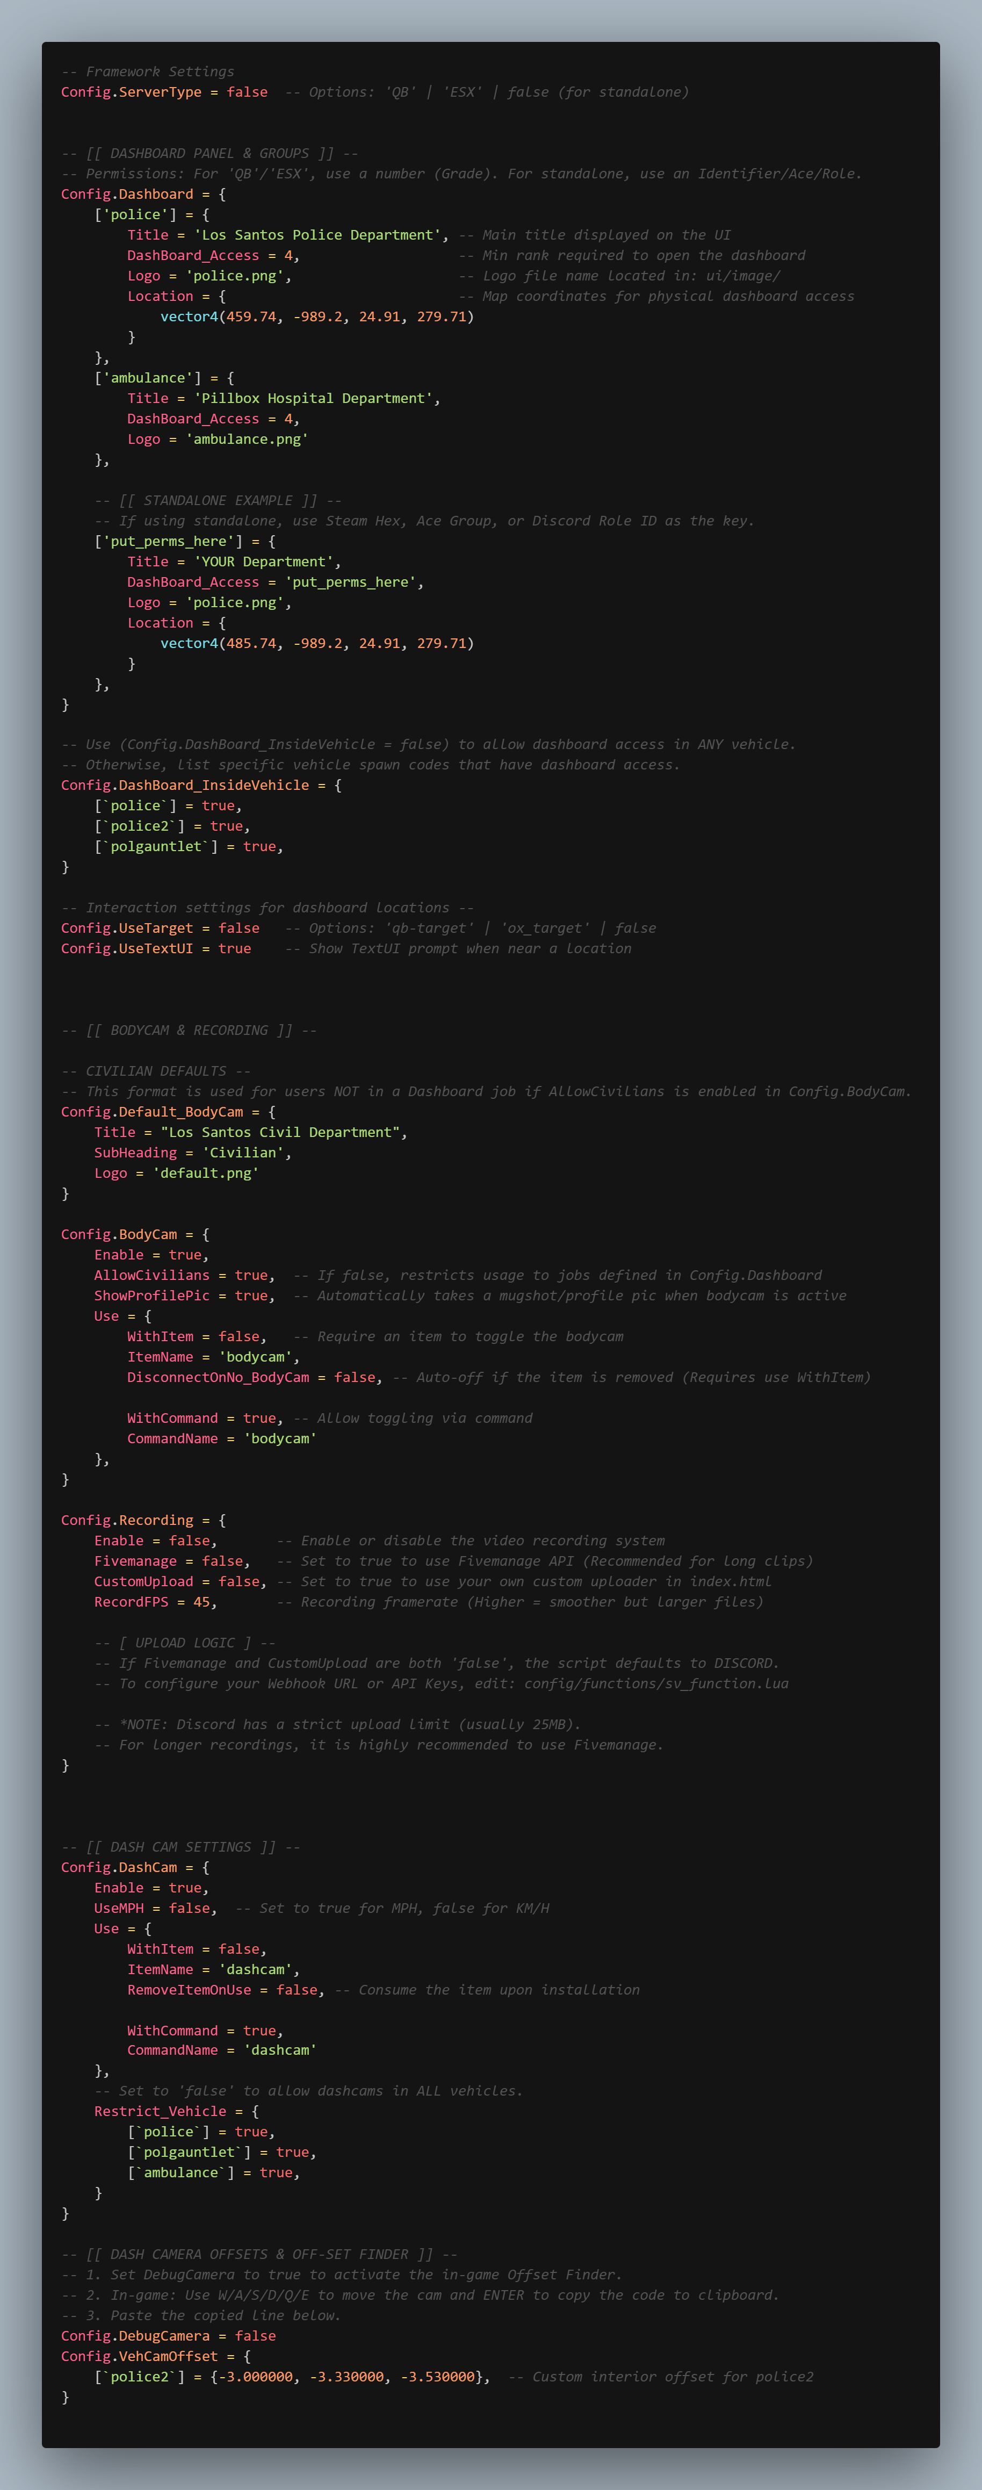Click the 'Allow toggling via command' comment

(413, 1418)
